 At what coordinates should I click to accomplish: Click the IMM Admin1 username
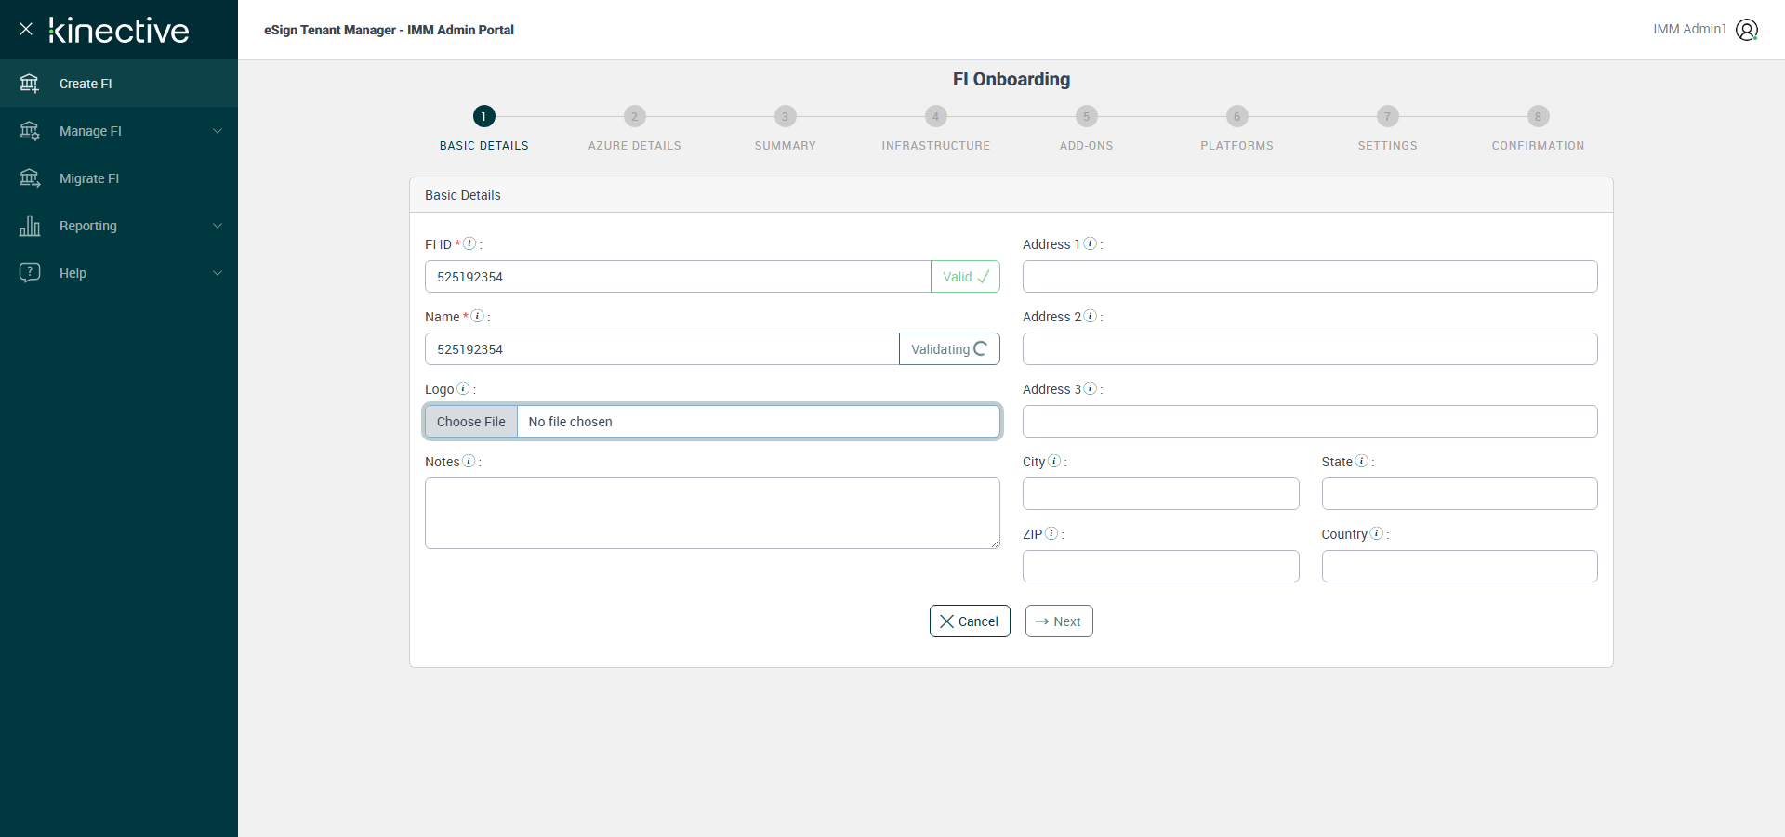point(1689,30)
